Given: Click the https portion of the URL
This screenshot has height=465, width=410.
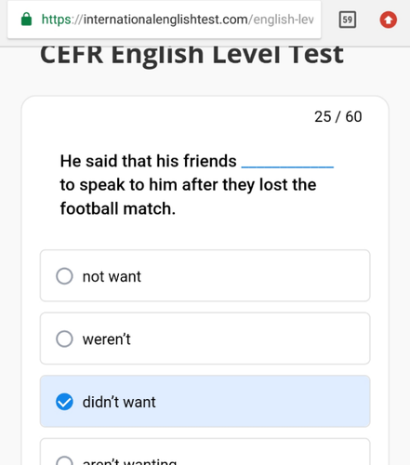Looking at the screenshot, I should pos(56,20).
